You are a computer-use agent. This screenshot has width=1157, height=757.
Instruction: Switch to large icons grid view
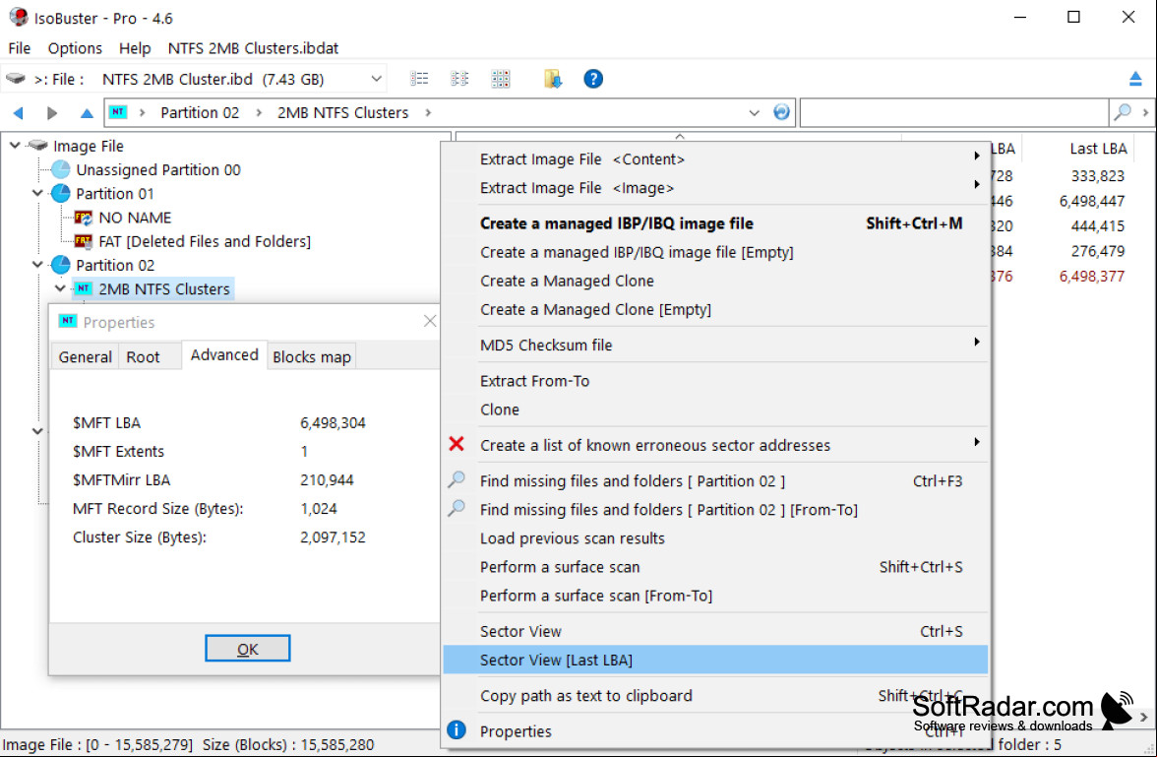point(500,79)
